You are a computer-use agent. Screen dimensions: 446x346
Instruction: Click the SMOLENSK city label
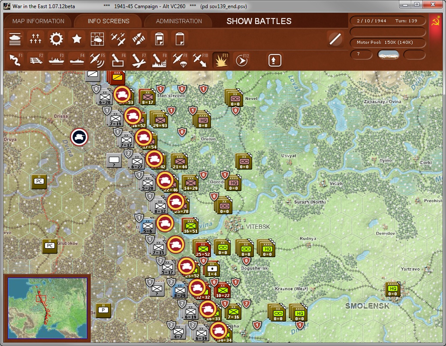[367, 306]
